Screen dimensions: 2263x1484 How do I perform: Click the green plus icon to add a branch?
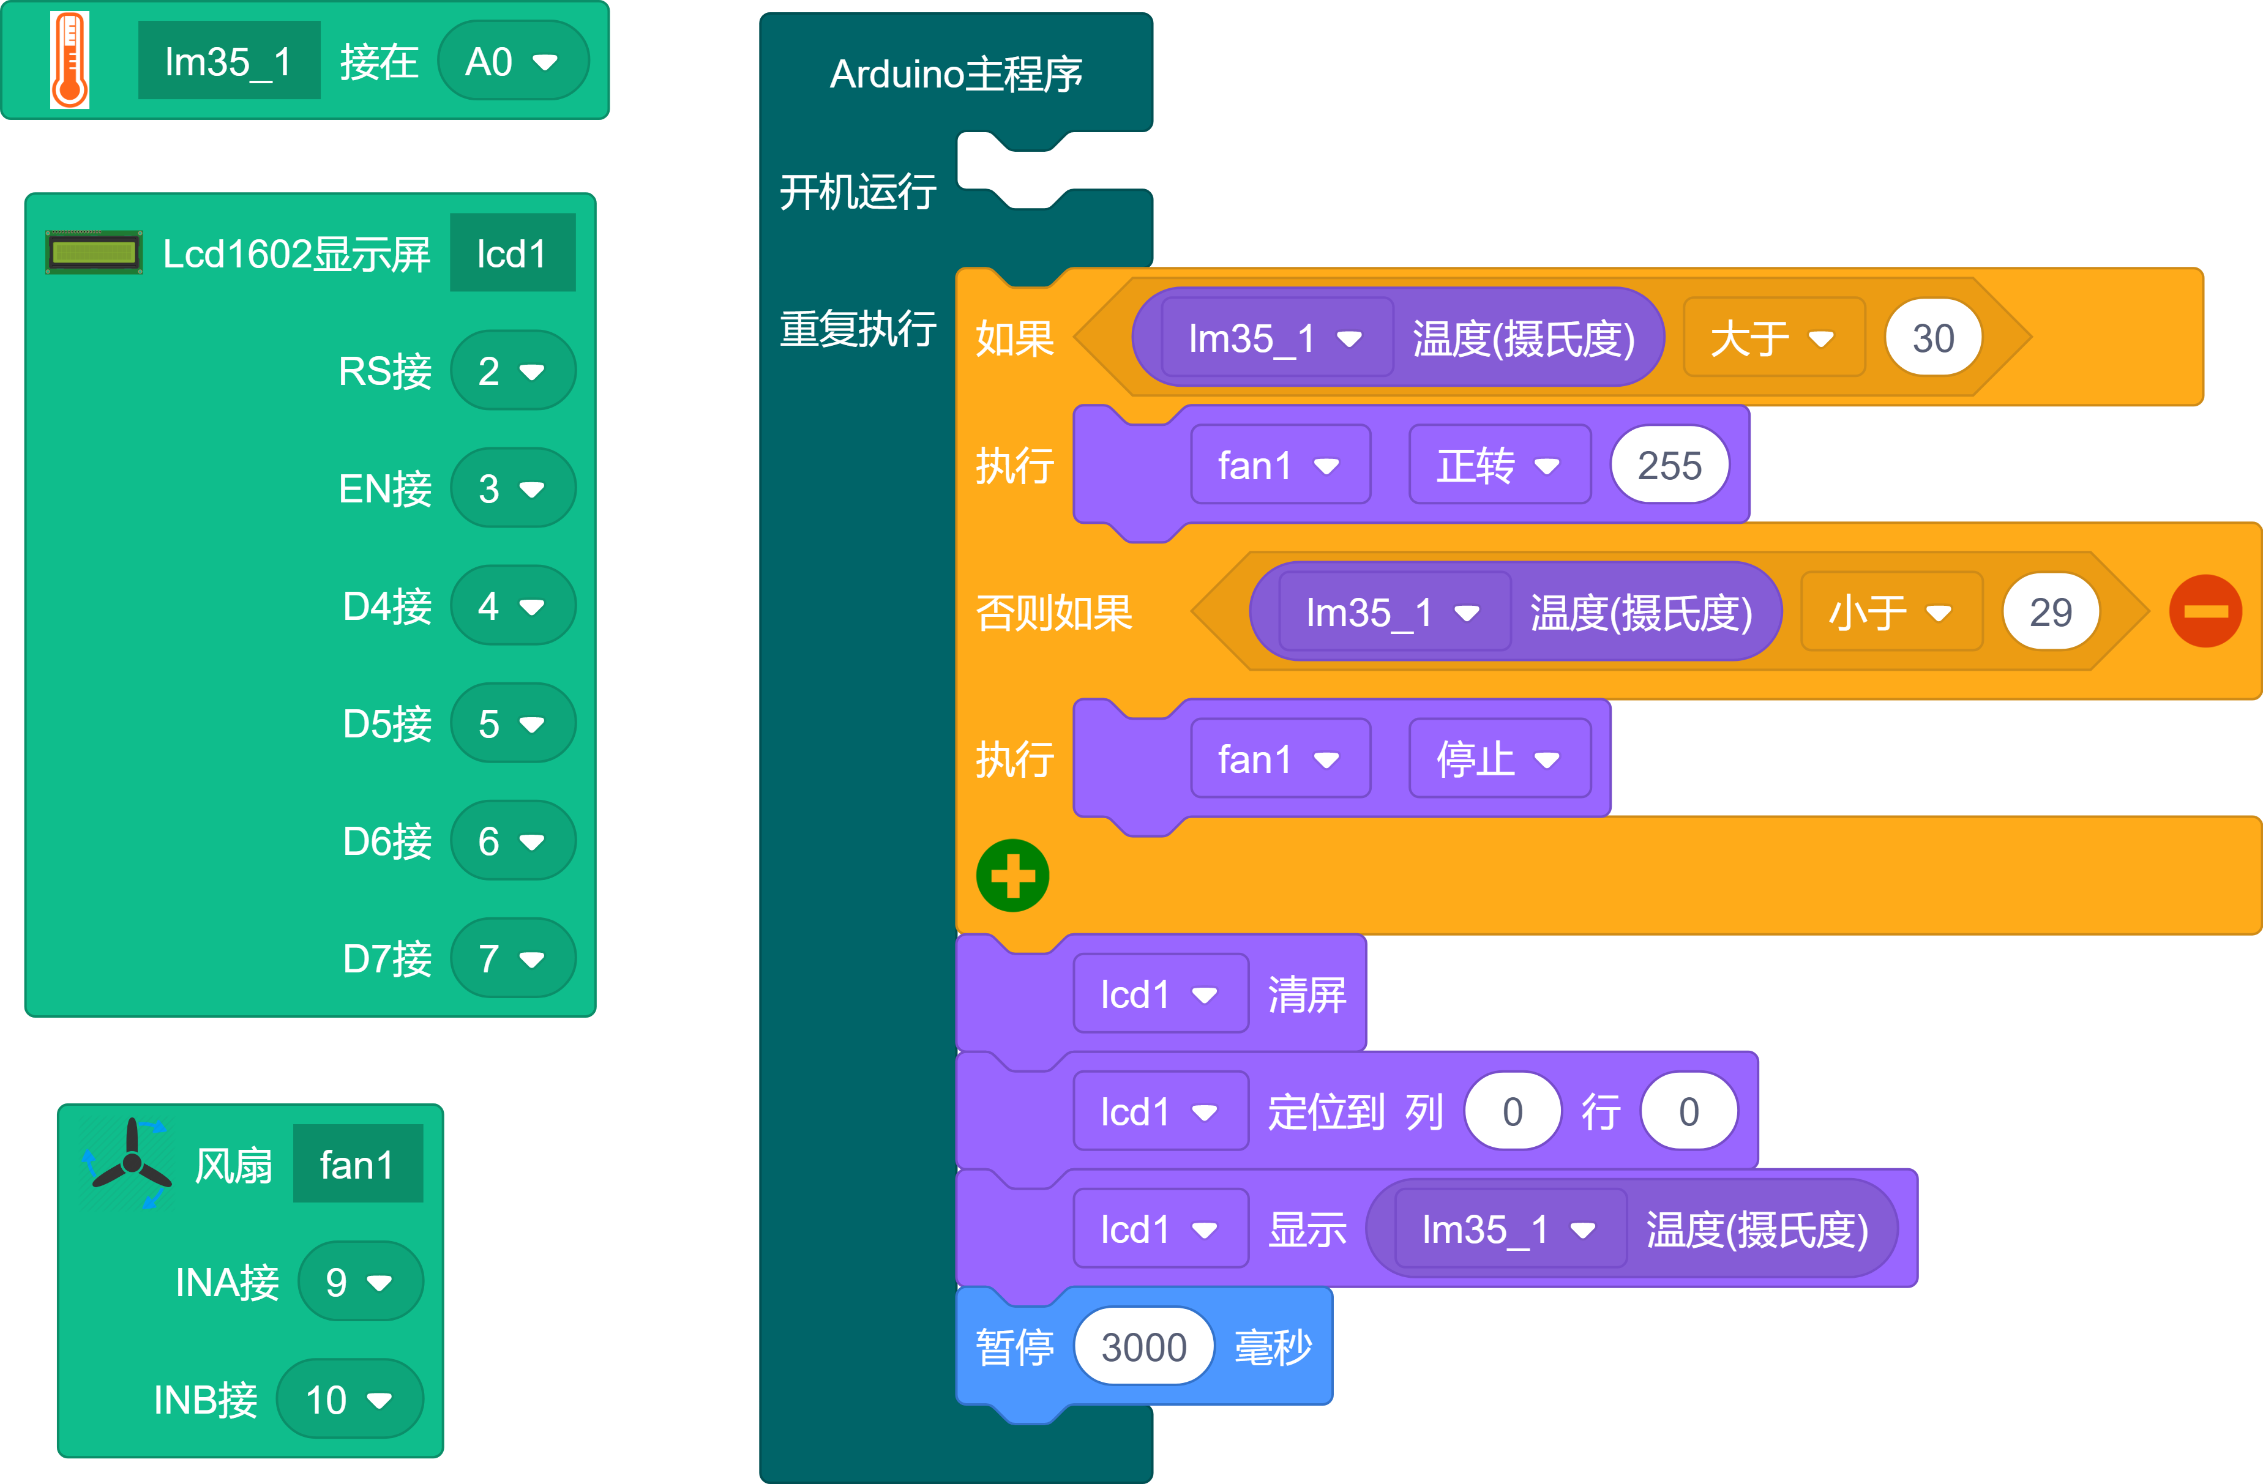pyautogui.click(x=1012, y=876)
